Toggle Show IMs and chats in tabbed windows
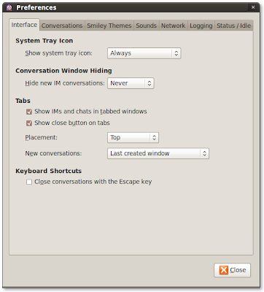 click(29, 112)
